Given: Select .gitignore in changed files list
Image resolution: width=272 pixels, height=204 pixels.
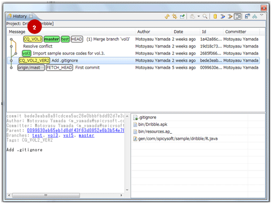Looking at the screenshot, I should (147, 117).
